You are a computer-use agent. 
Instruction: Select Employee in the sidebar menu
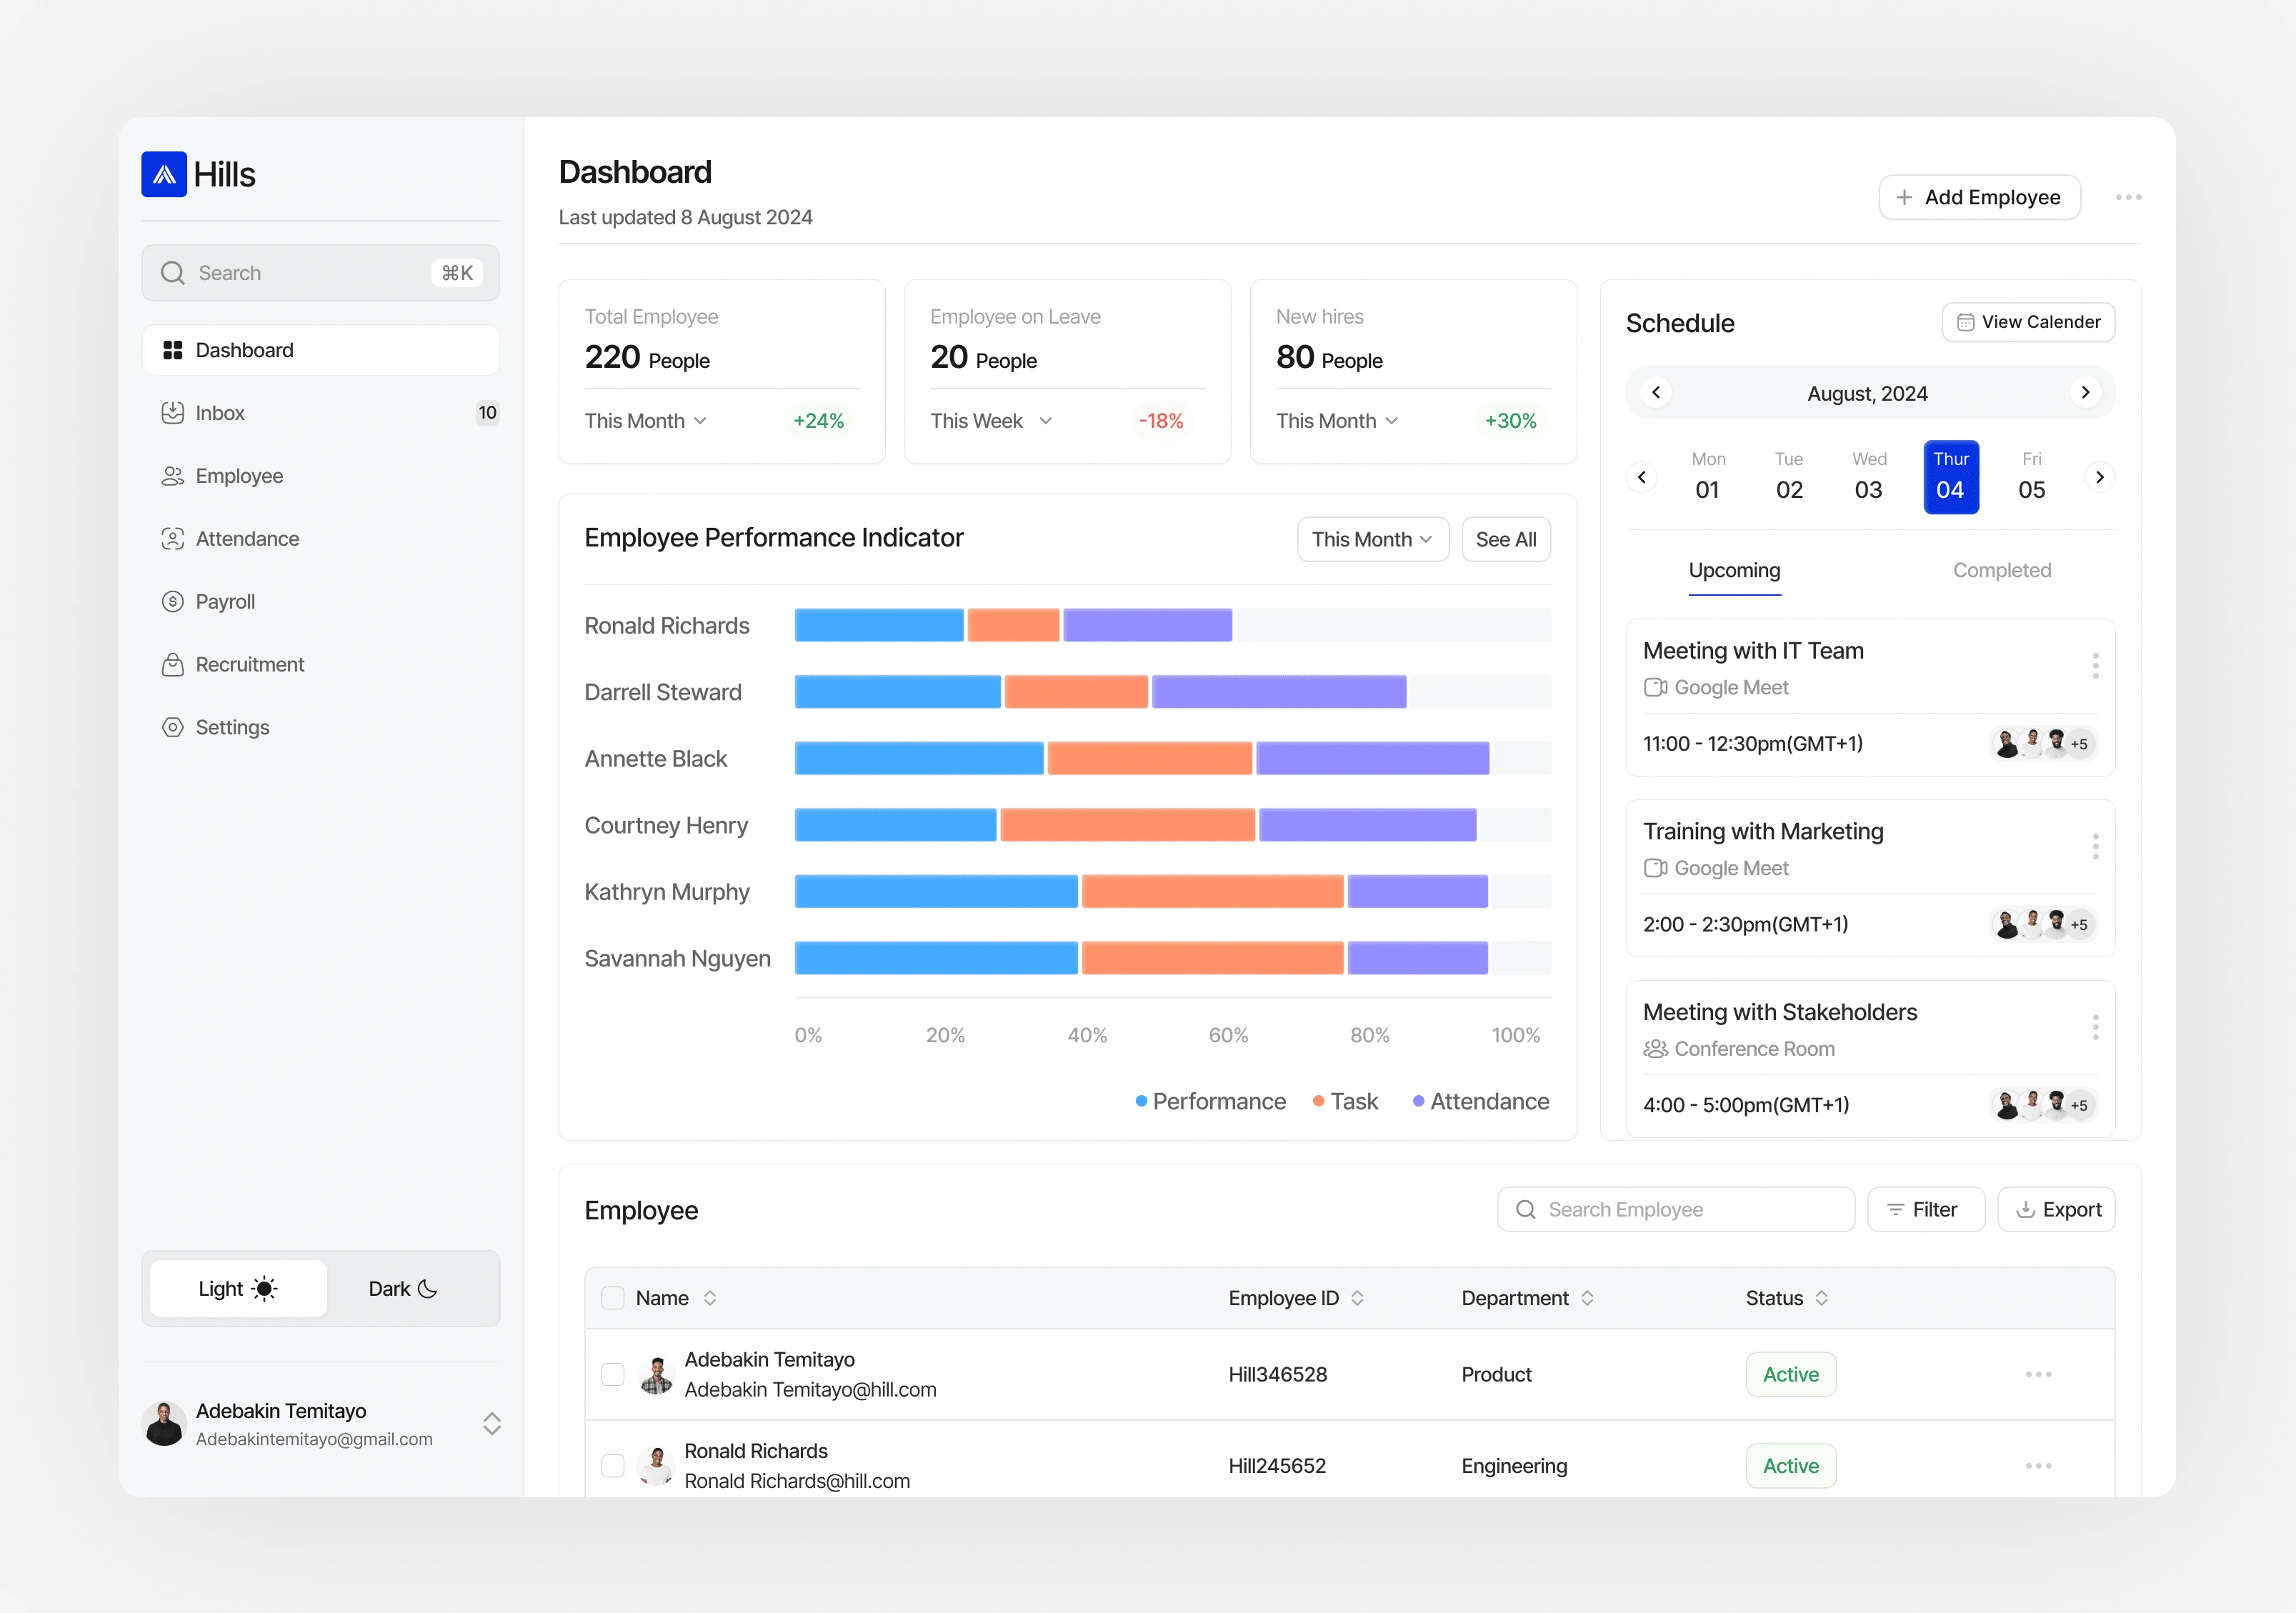(x=239, y=476)
